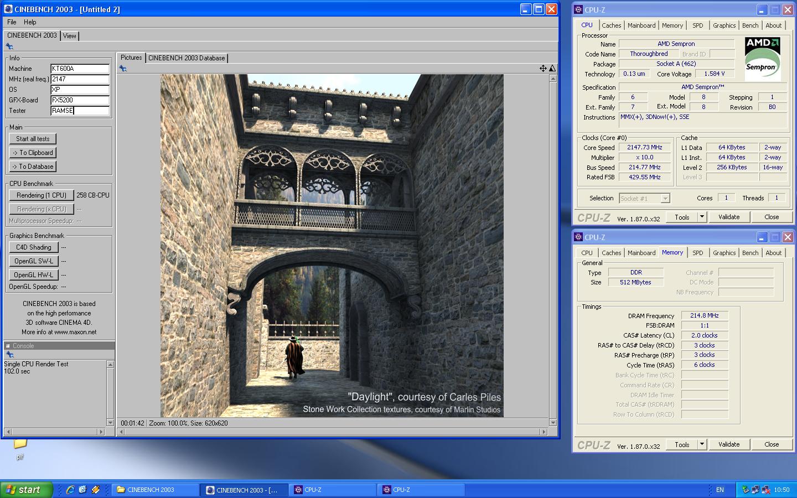Click the picture panel vertical scrollbar up arrow
The width and height of the screenshot is (797, 498).
point(552,78)
